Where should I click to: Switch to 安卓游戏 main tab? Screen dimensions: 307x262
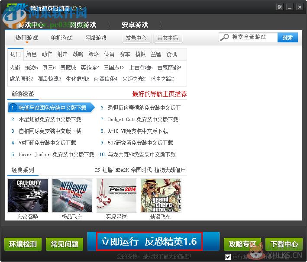(x=135, y=25)
